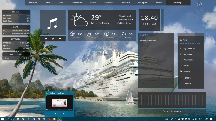
Task: Click the C:\ disk usage row
Action: [16, 30]
